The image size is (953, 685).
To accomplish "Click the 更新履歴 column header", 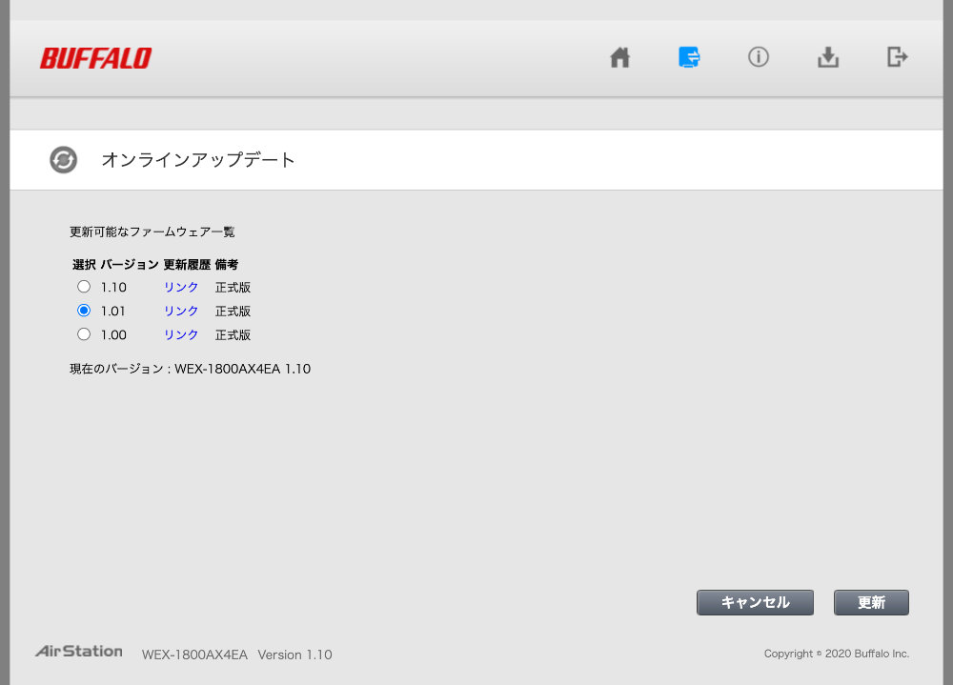I will point(187,265).
